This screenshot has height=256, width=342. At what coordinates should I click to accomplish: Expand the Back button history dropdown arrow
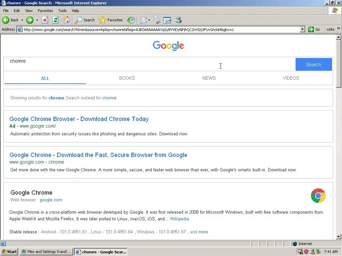[22, 20]
